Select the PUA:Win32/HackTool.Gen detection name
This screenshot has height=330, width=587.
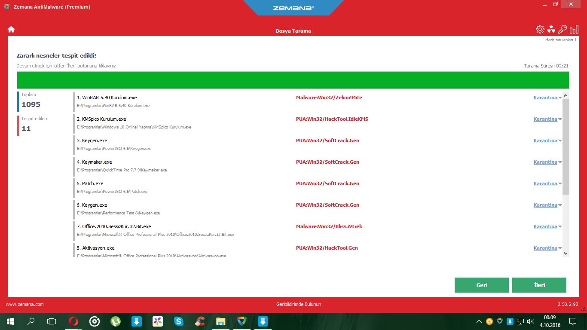coord(327,248)
